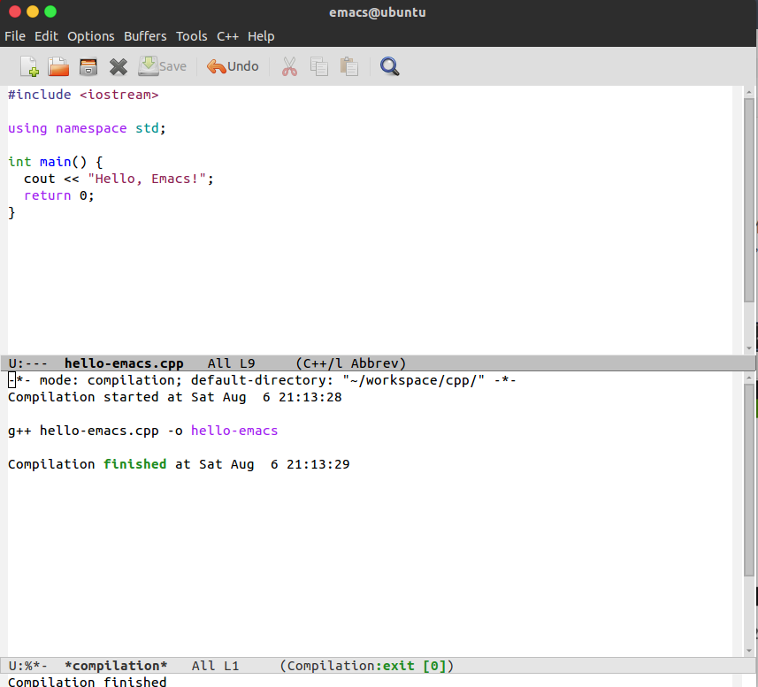Click the 'All L1' position indicator
The width and height of the screenshot is (758, 687).
point(216,666)
